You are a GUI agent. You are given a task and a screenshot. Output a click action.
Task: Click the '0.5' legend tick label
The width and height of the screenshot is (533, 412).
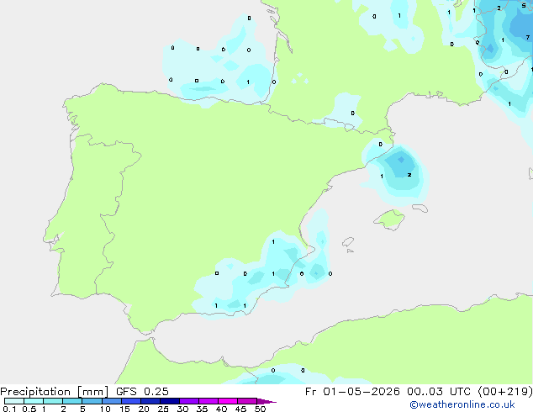tap(29, 409)
